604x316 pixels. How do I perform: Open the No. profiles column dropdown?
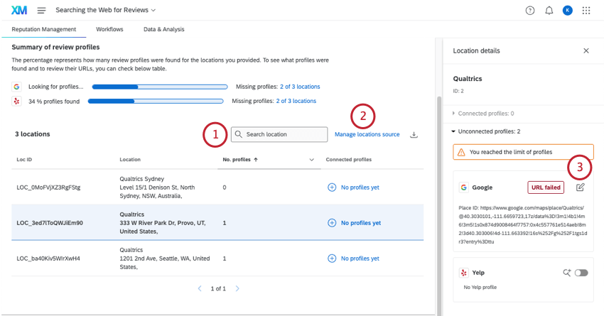pyautogui.click(x=311, y=160)
